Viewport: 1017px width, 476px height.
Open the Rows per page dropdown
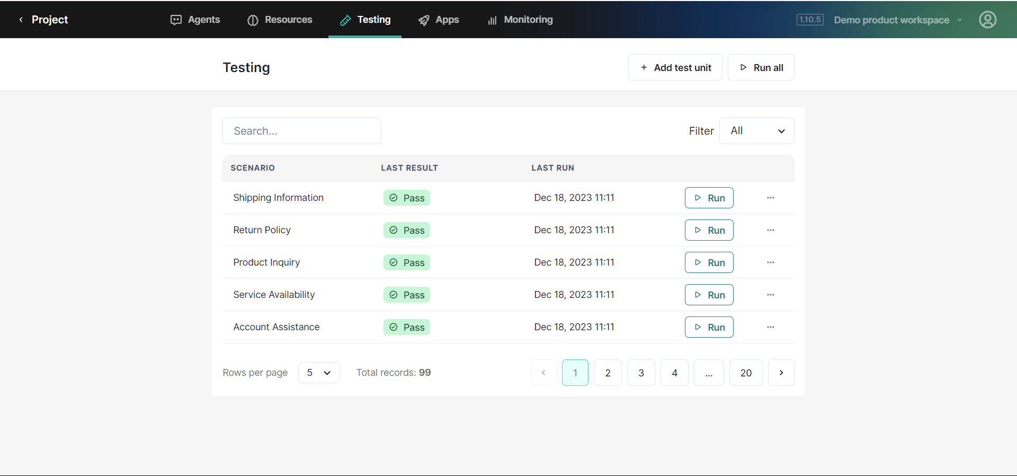click(x=318, y=373)
